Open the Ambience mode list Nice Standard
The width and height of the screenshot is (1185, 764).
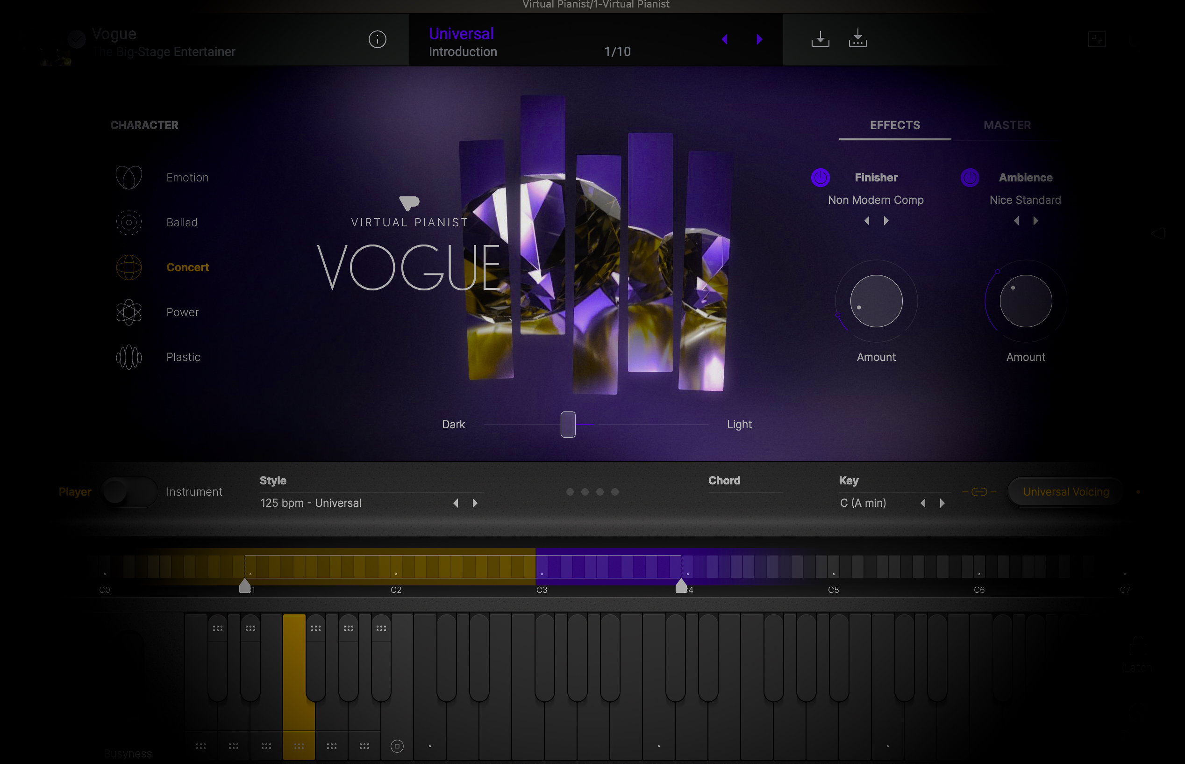click(x=1025, y=200)
